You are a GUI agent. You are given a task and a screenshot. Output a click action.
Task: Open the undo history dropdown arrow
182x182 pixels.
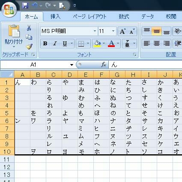click(41, 6)
